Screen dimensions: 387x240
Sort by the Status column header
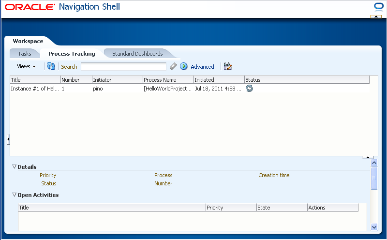click(x=307, y=80)
